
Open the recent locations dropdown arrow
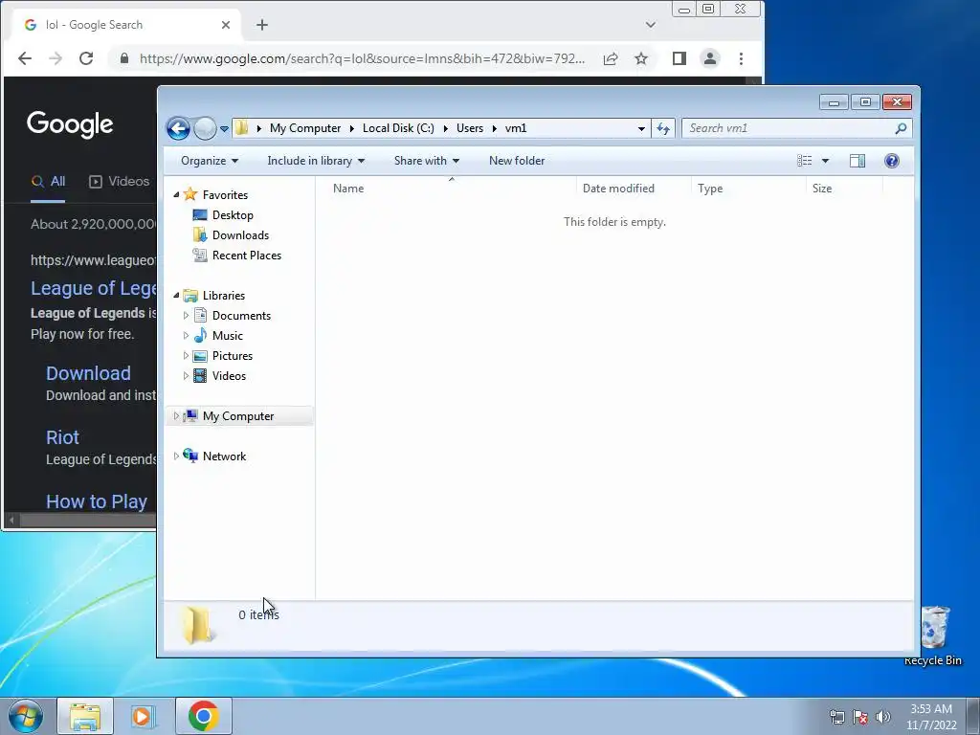click(x=224, y=129)
